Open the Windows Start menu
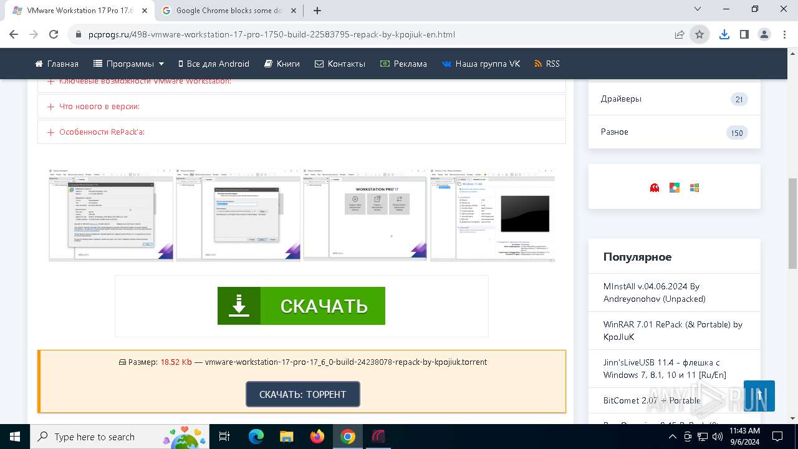Screen dimensions: 798x449 [14, 437]
